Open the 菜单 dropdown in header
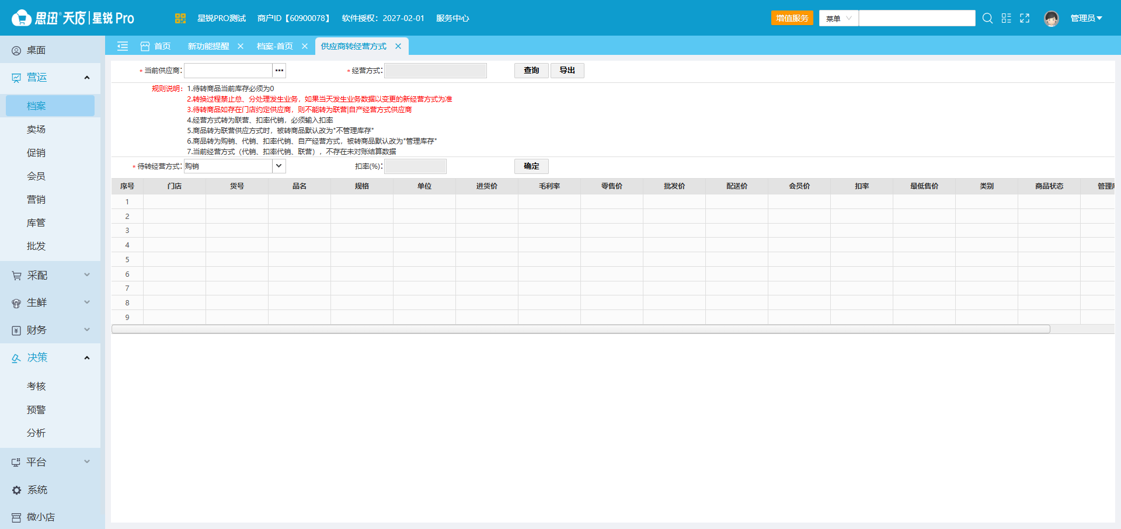1121x529 pixels. point(838,18)
